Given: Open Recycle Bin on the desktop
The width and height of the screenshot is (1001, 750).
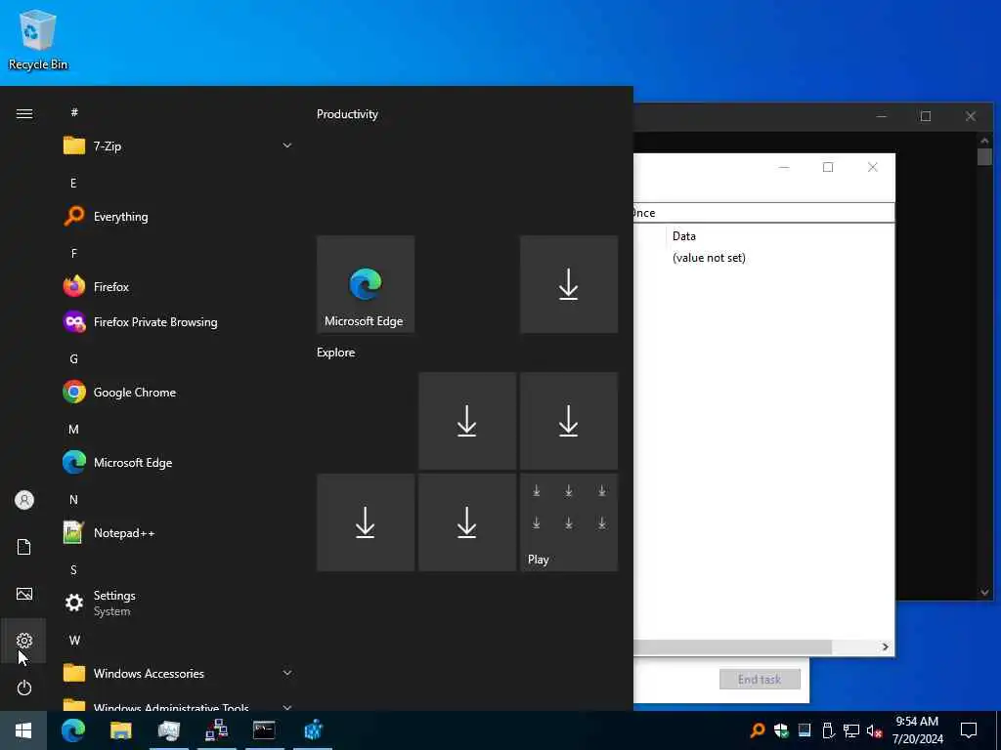Looking at the screenshot, I should point(38,39).
